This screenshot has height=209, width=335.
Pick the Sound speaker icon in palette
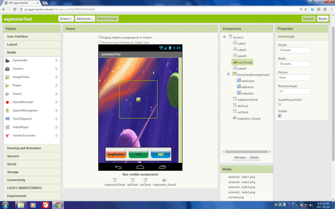(x=7, y=94)
